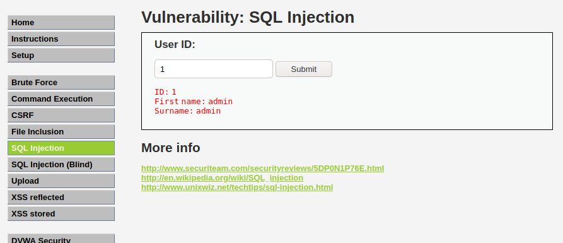Click the Submit button

[x=304, y=69]
